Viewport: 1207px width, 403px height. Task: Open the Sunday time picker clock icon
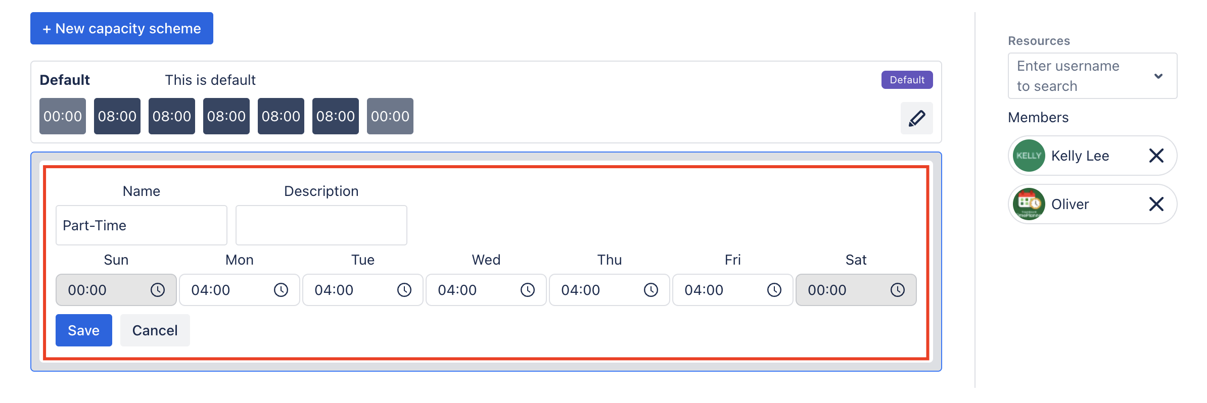[157, 290]
